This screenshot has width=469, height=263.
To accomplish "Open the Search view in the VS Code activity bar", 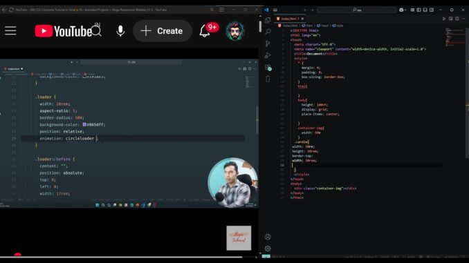I will pos(268,32).
